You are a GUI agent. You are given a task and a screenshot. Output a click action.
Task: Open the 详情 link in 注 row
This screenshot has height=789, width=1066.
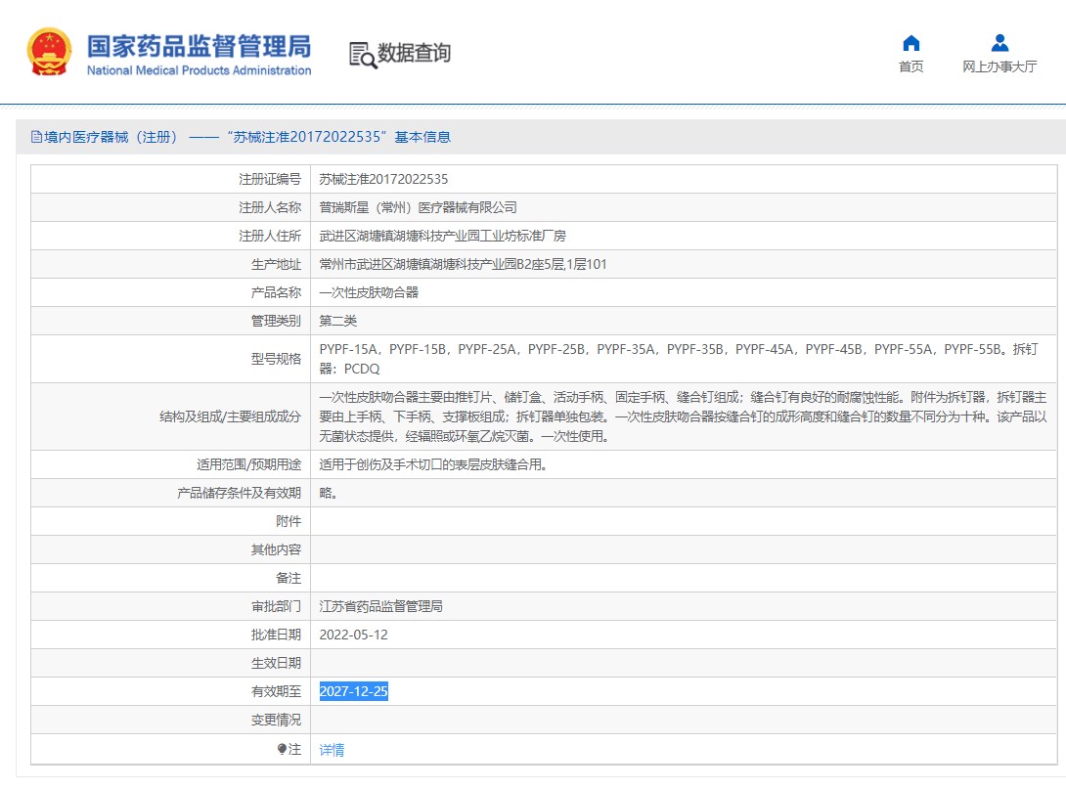click(332, 750)
